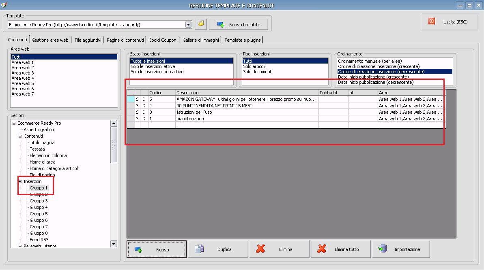Click the Nuovo button
This screenshot has height=270, width=484.
coord(157,249)
